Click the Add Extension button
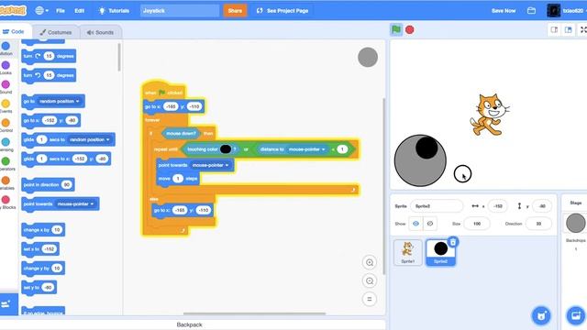This screenshot has height=330, width=587. pyautogui.click(x=6, y=303)
